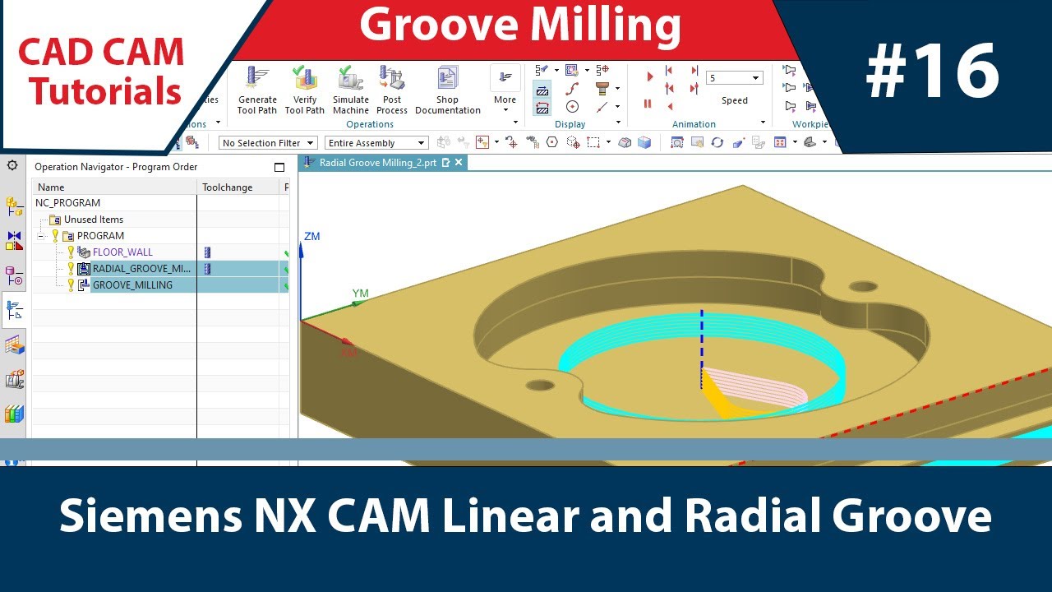This screenshot has width=1052, height=592.
Task: Open No Selection Filter dropdown
Action: pyautogui.click(x=268, y=143)
